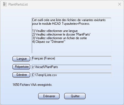Click step 2 about the 'PlantParts' dossier
Image resolution: width=124 pixels, height=105 pixels.
tap(61, 34)
